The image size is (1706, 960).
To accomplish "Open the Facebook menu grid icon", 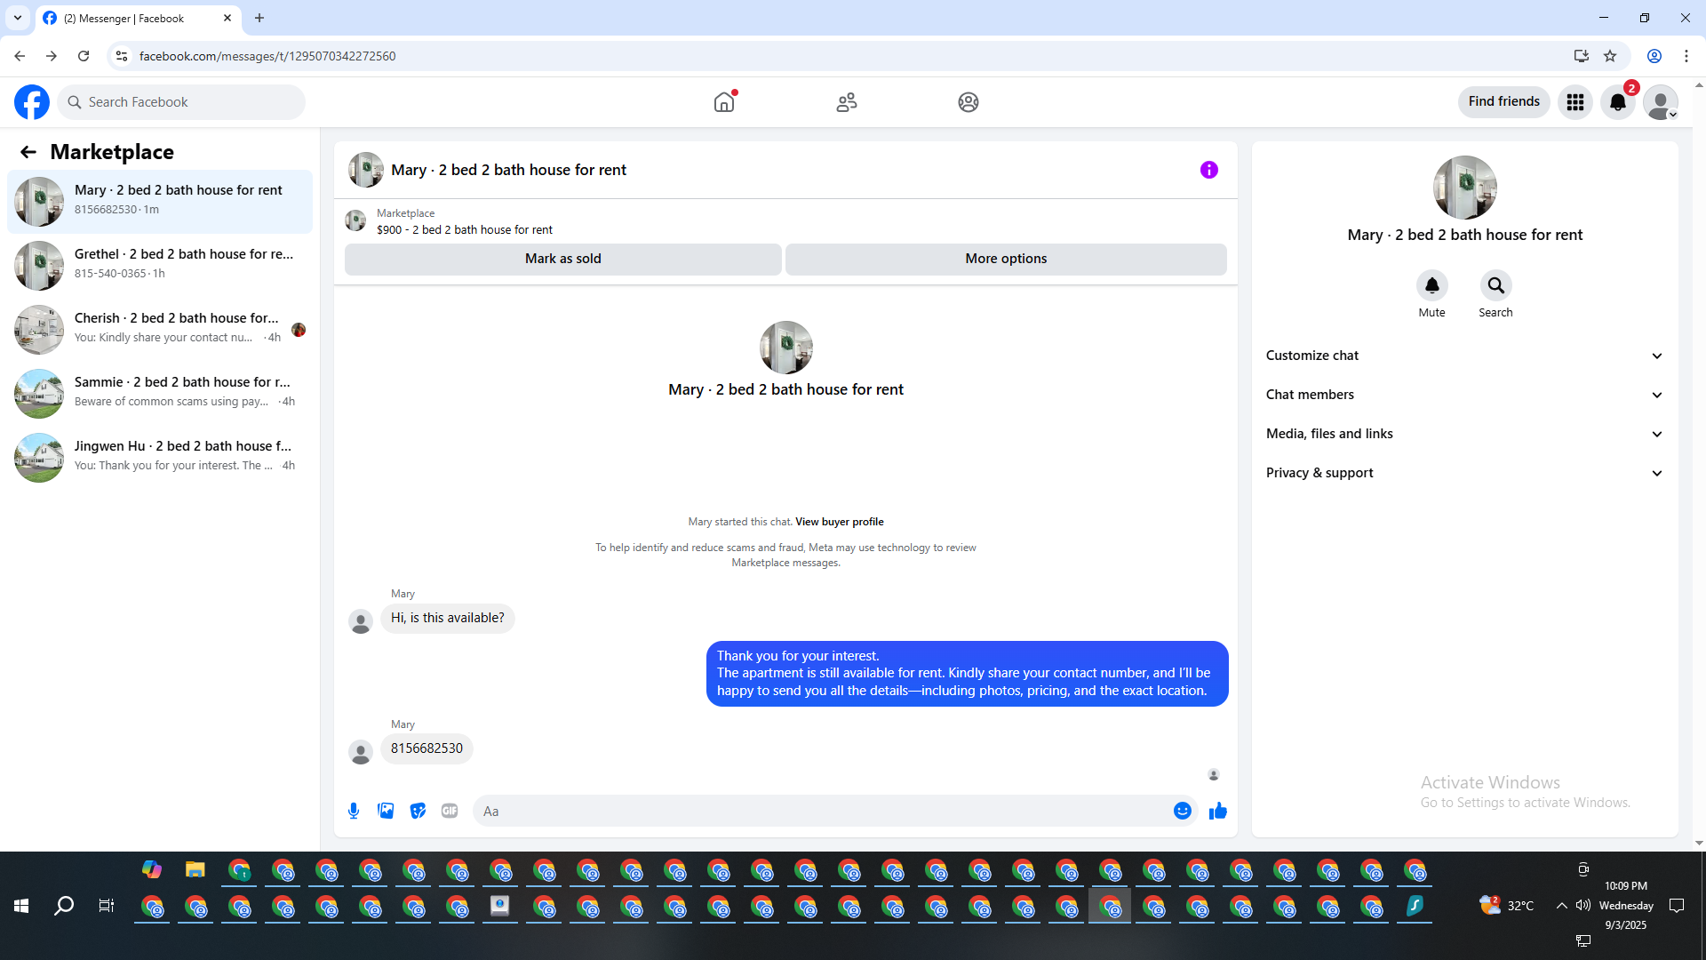I will (x=1575, y=102).
